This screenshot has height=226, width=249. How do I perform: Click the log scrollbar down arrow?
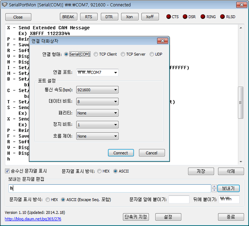pyautogui.click(x=241, y=162)
